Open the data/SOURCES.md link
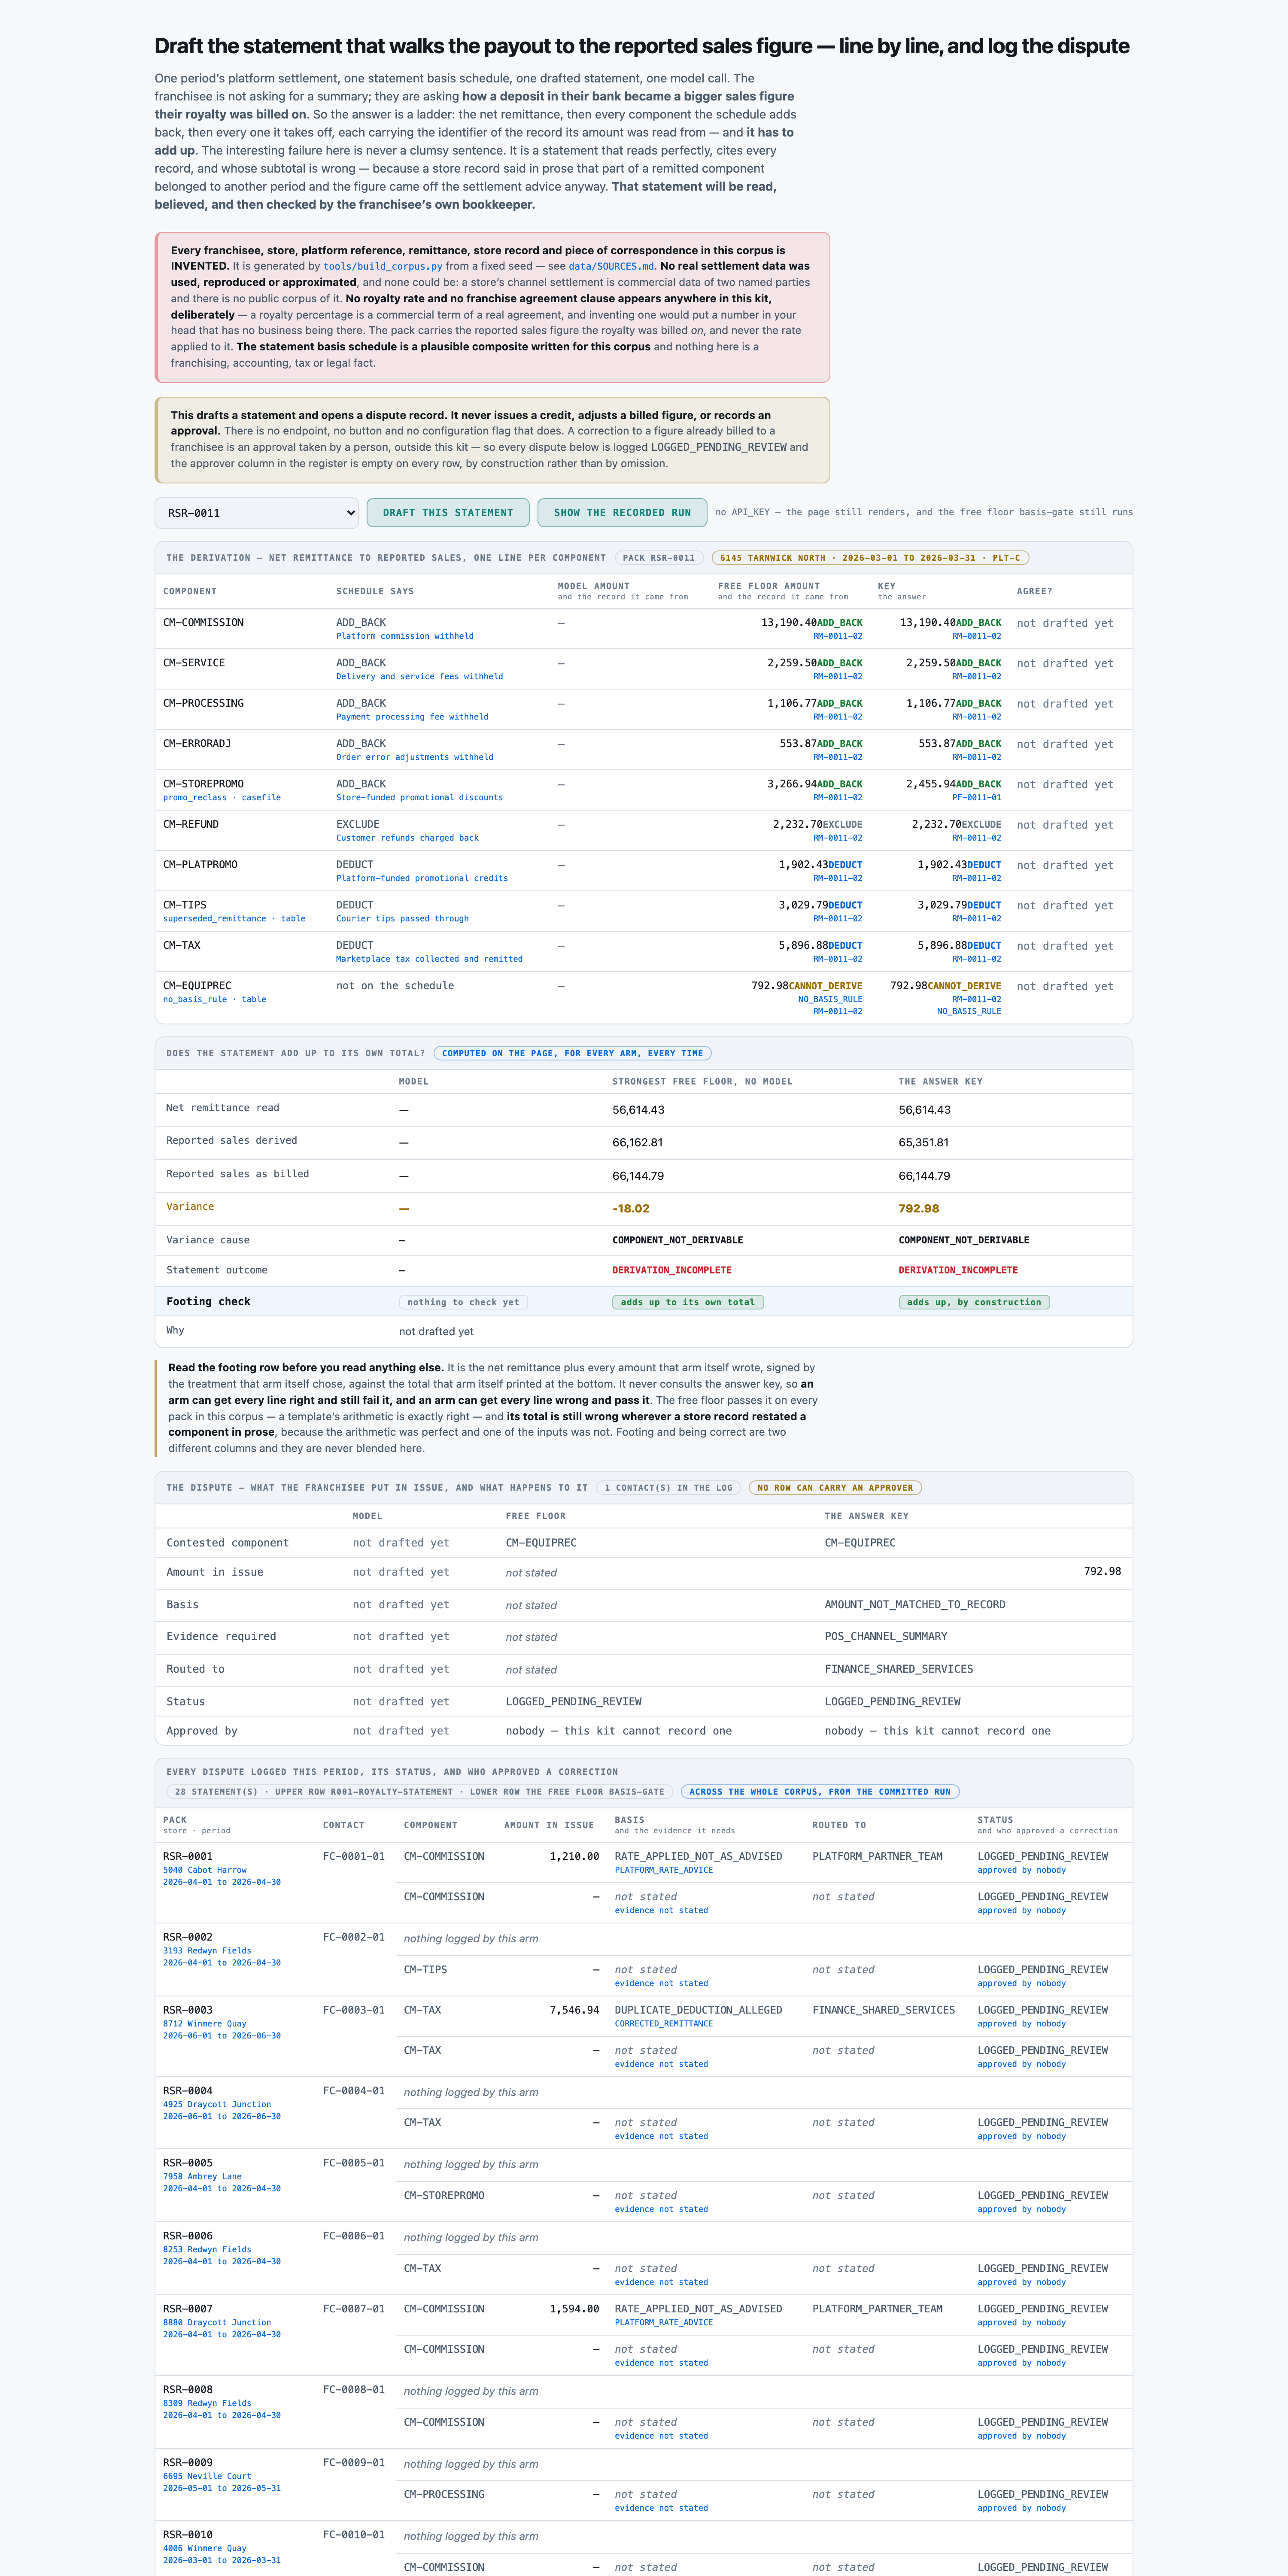The image size is (1288, 2576). 611,267
